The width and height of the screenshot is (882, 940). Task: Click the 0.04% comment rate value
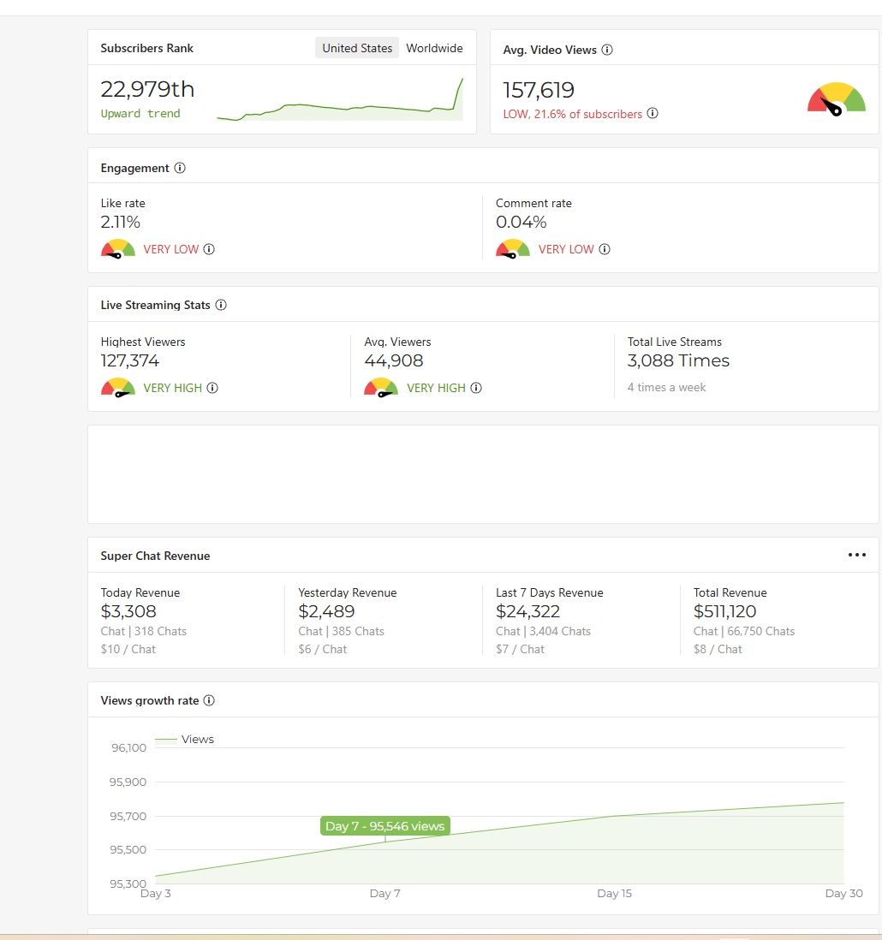click(521, 222)
